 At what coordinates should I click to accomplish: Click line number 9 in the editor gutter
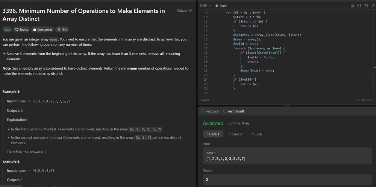click(x=206, y=12)
